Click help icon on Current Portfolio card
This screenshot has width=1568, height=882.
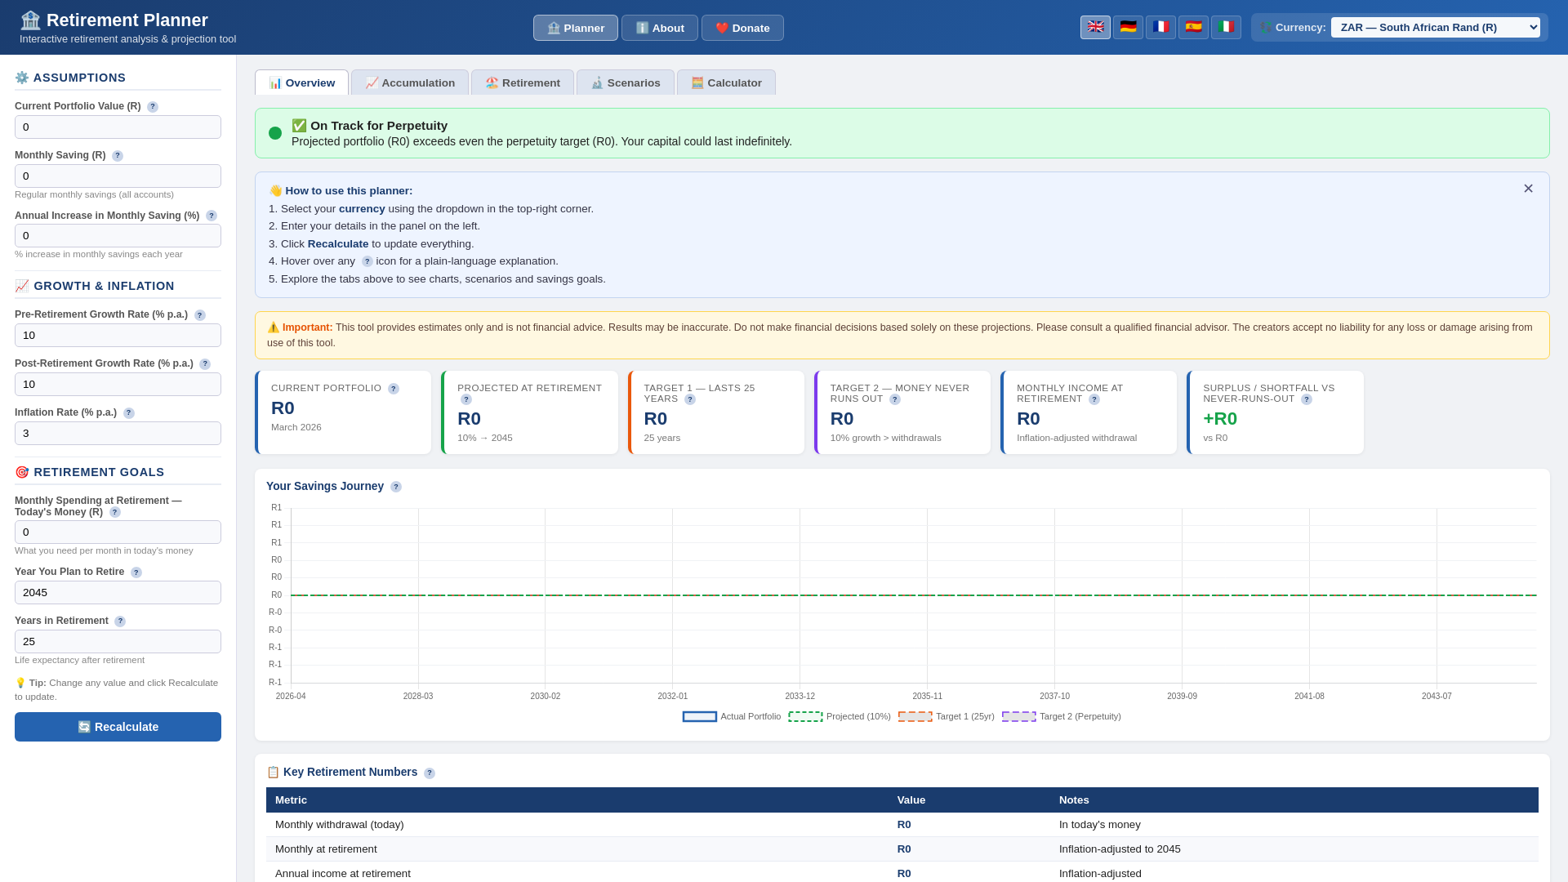pos(394,389)
